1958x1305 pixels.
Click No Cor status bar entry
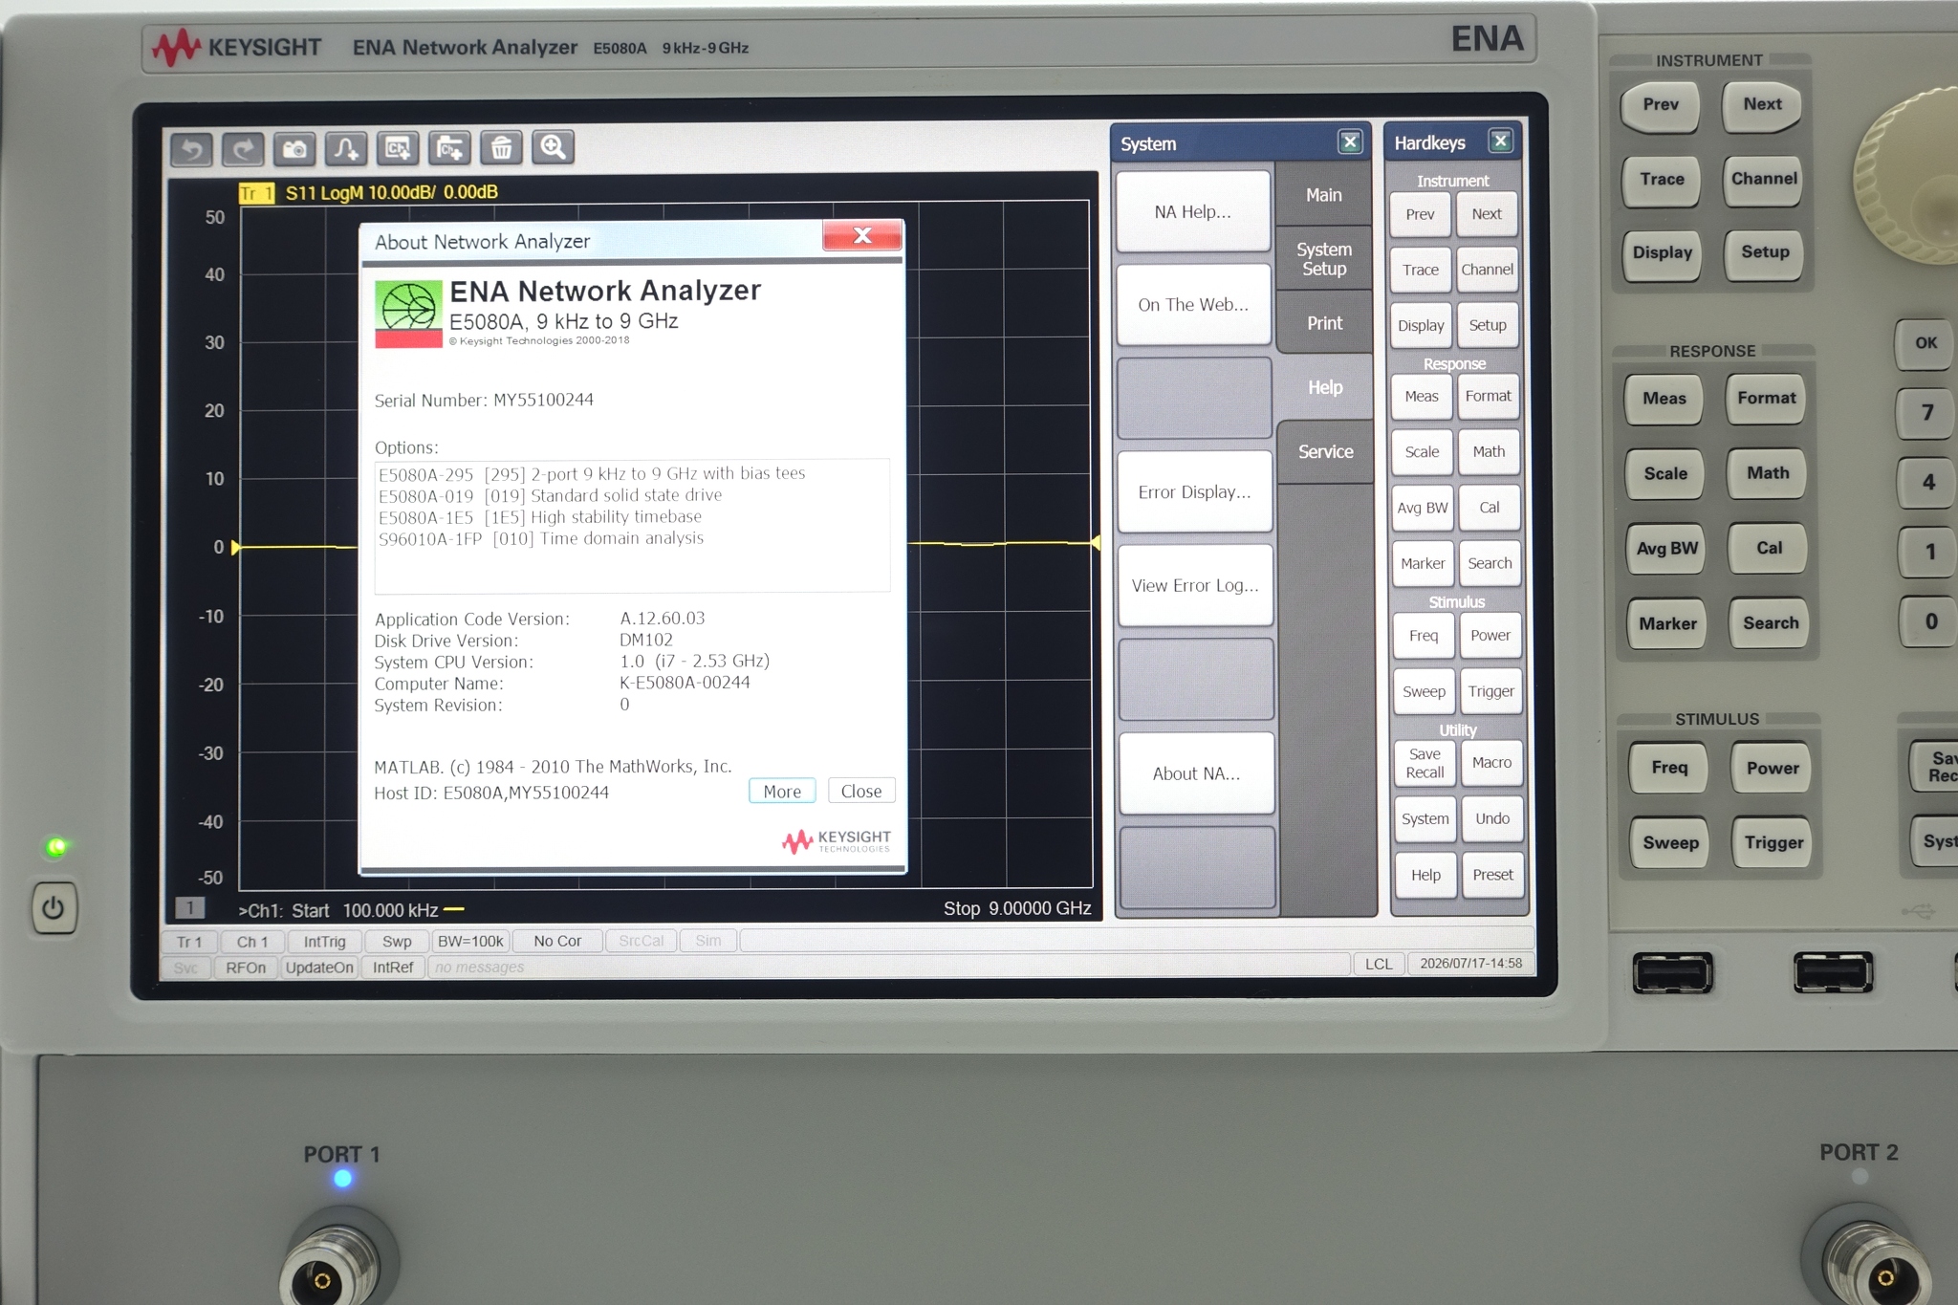tap(557, 942)
